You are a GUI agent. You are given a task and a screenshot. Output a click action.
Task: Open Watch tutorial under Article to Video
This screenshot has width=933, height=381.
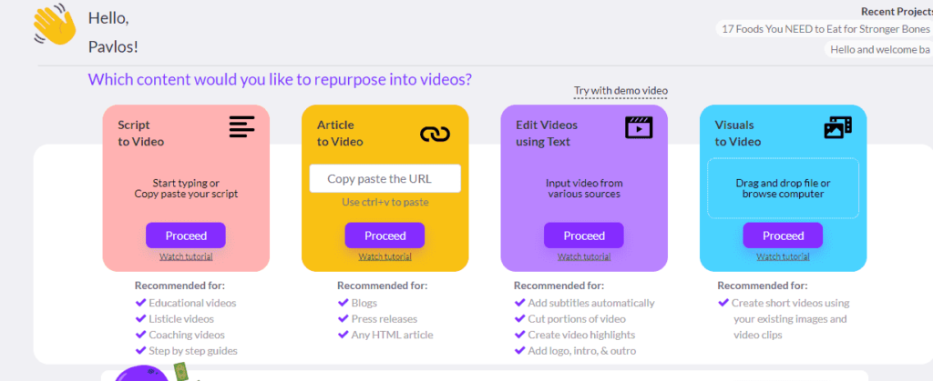pyautogui.click(x=385, y=256)
